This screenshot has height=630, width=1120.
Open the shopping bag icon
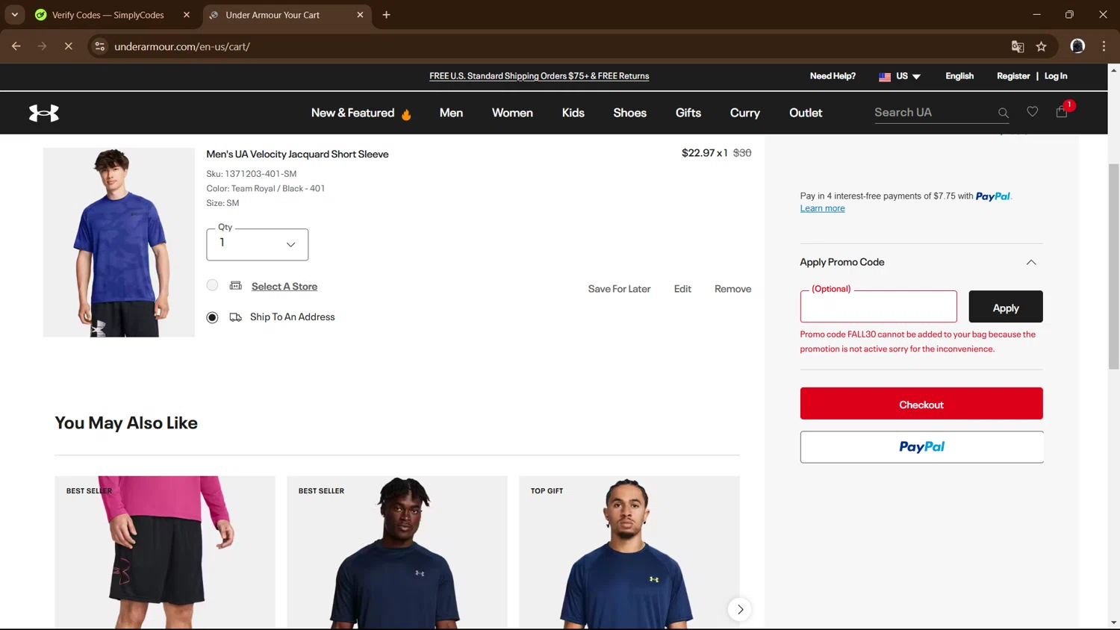pos(1061,112)
